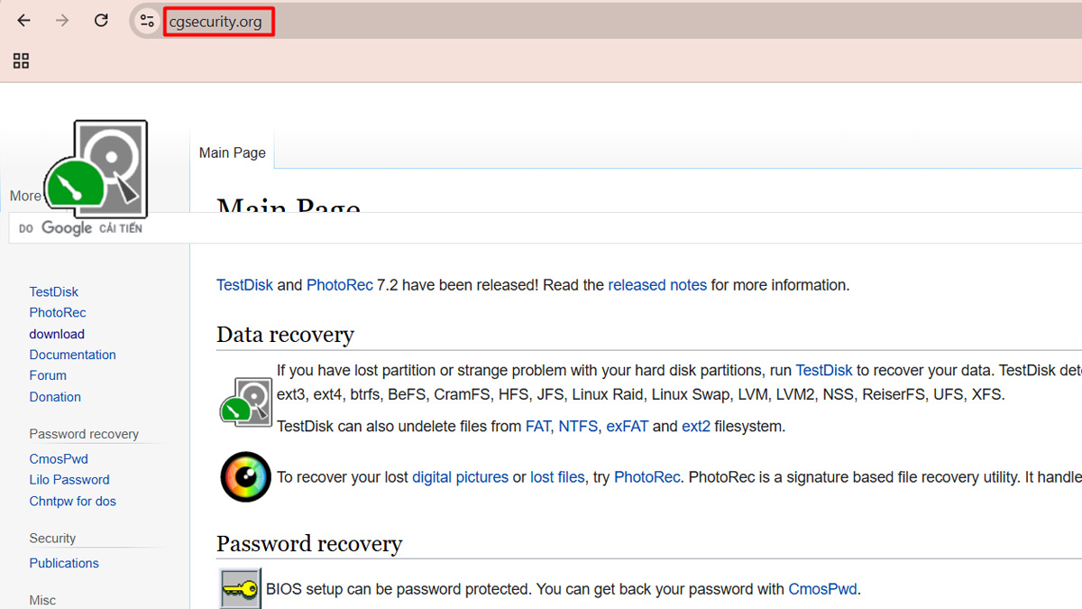Screen dimensions: 1082x609
Task: Click the TestDisk icon under Data recovery
Action: click(x=246, y=401)
